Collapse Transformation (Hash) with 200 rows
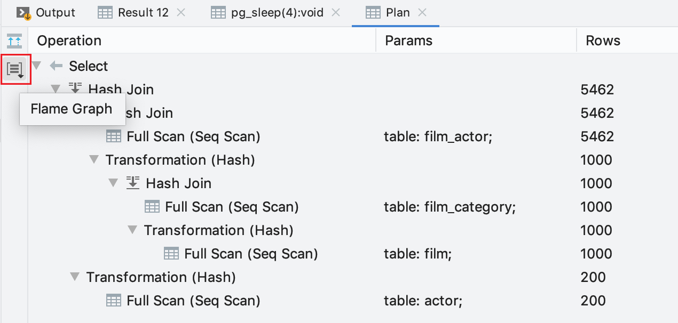678x323 pixels. (75, 277)
